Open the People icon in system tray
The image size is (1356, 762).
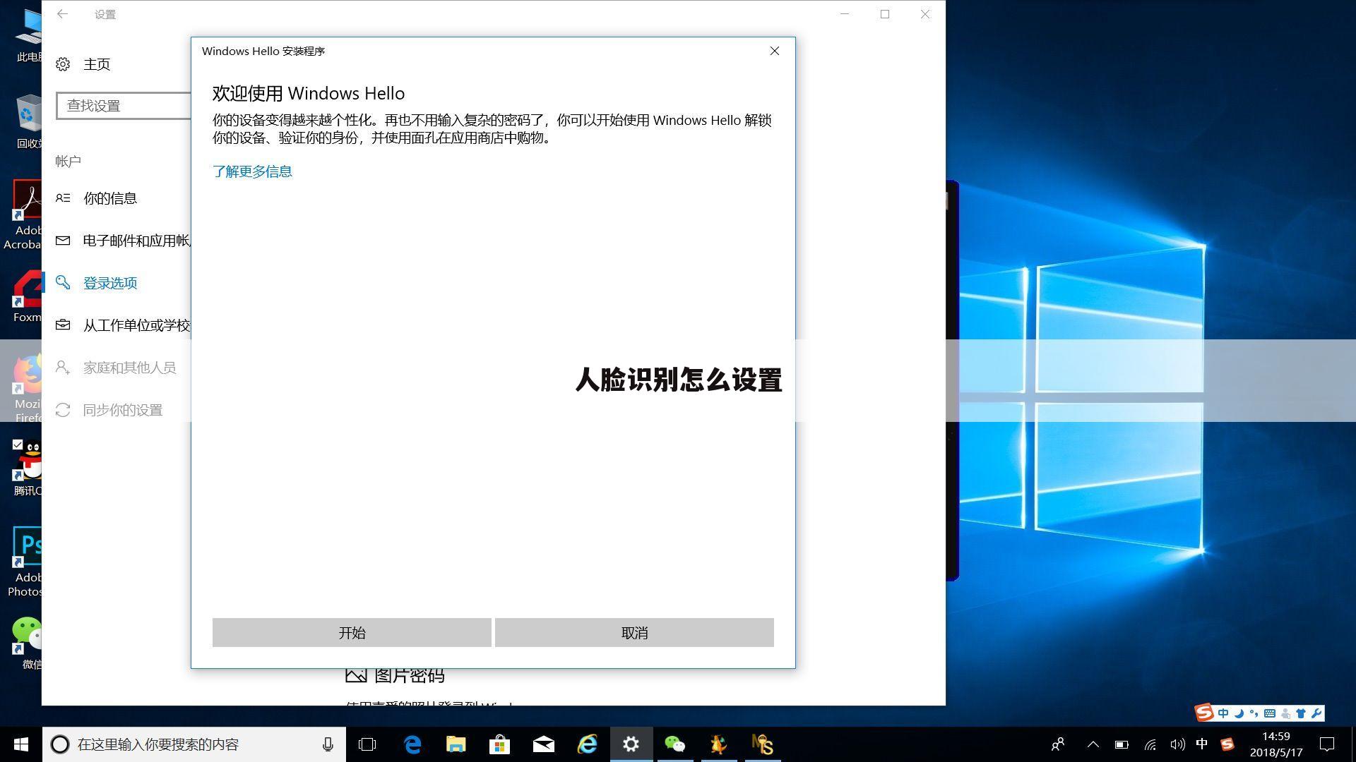pos(1058,744)
